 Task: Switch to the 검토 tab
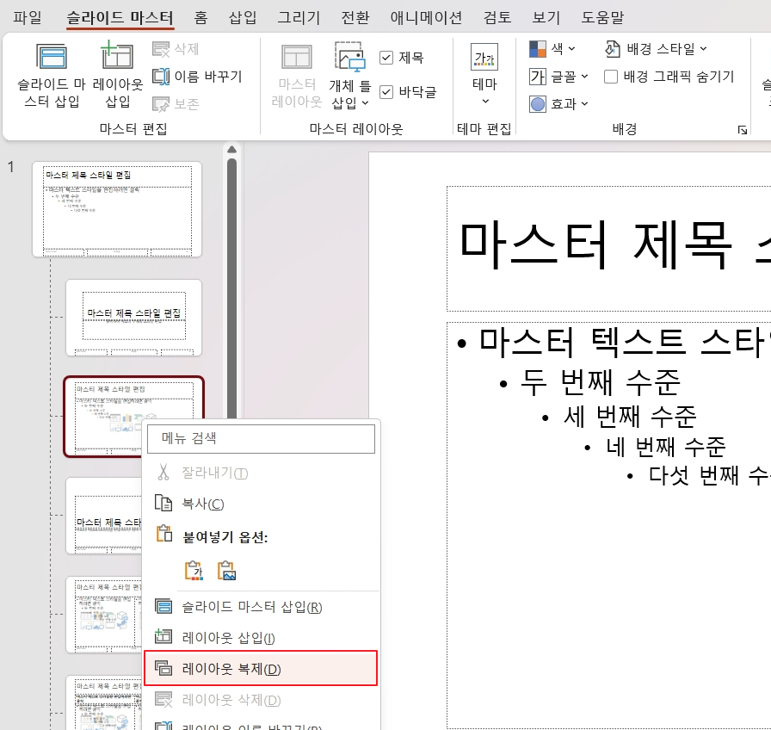[x=497, y=18]
